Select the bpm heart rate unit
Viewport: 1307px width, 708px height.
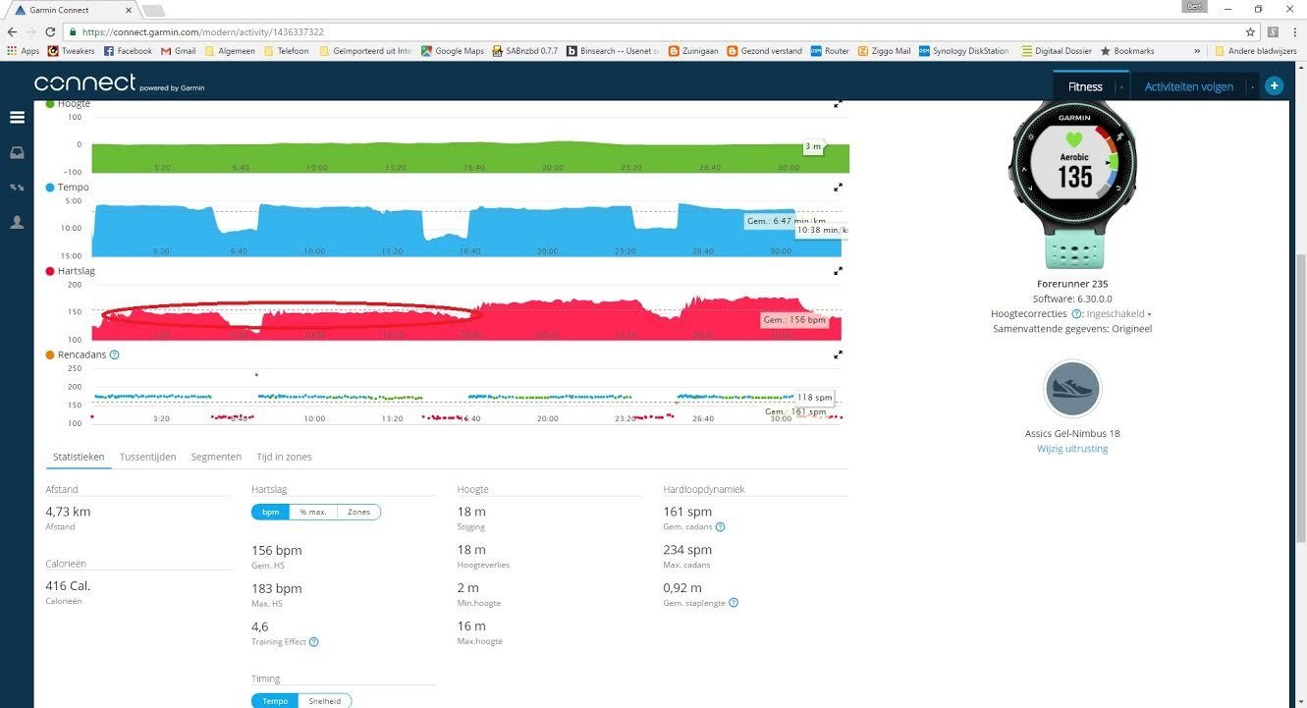270,512
